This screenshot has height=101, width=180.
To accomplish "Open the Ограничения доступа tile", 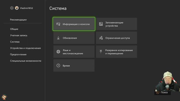I will [116, 38].
